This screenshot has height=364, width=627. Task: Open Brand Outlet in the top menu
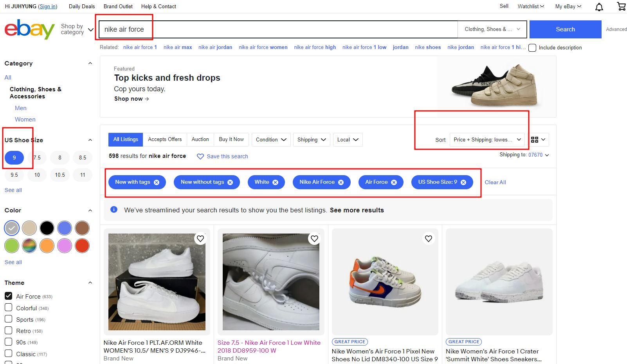[118, 7]
